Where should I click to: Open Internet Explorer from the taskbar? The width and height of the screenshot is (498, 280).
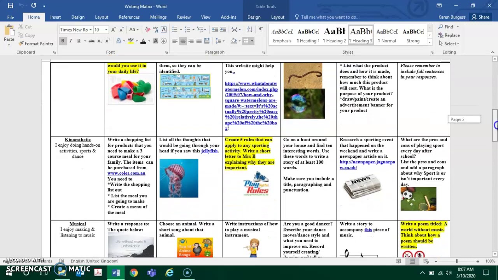coord(169,273)
